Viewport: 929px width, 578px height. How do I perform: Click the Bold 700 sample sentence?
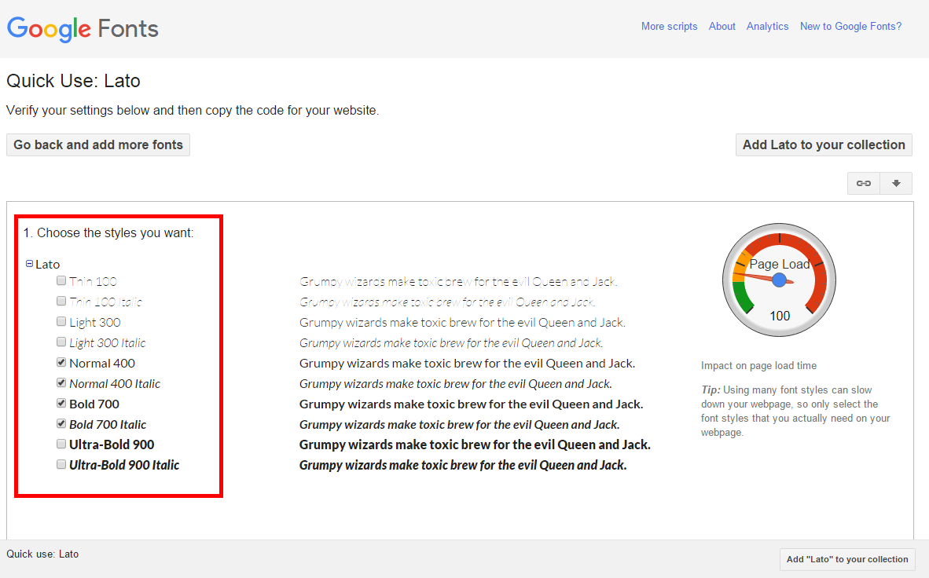[471, 404]
